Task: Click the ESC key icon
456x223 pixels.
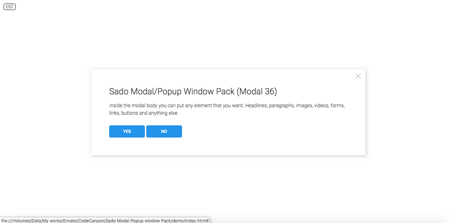Action: point(10,7)
